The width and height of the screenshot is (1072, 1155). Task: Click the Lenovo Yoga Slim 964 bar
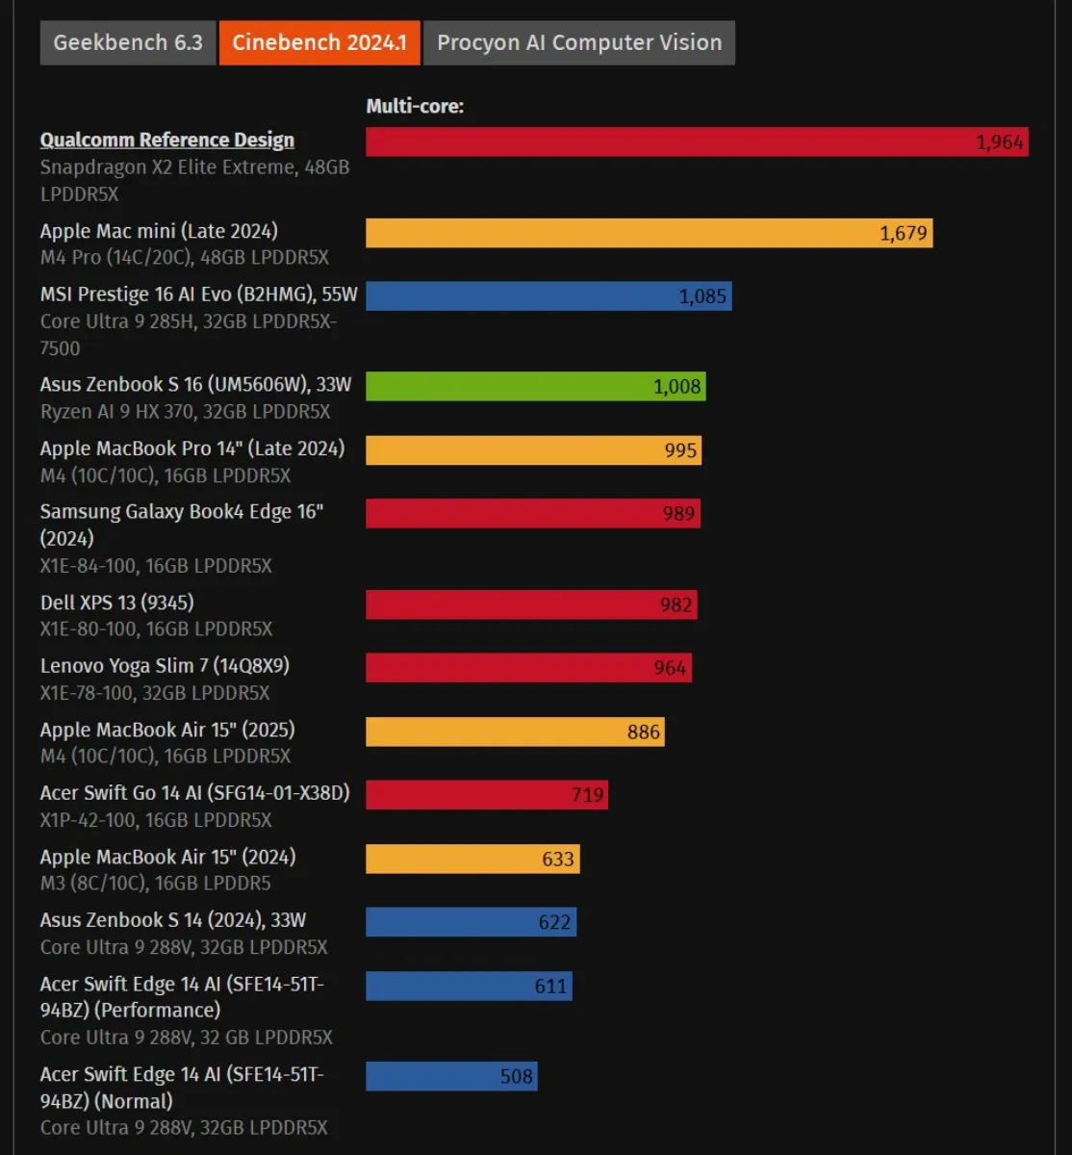pos(527,668)
